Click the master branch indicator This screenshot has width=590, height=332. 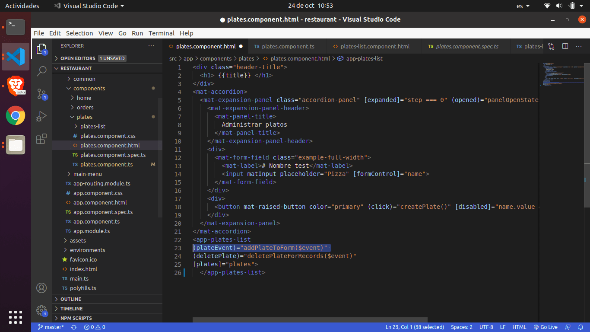51,327
